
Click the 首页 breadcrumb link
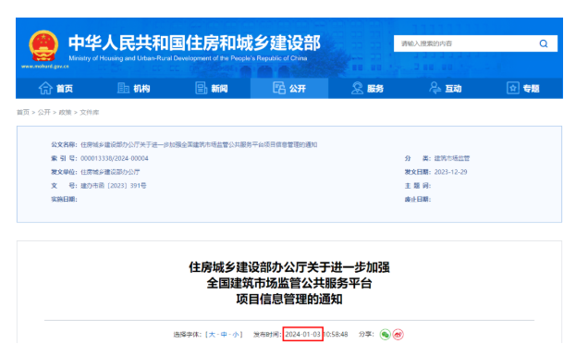(23, 112)
